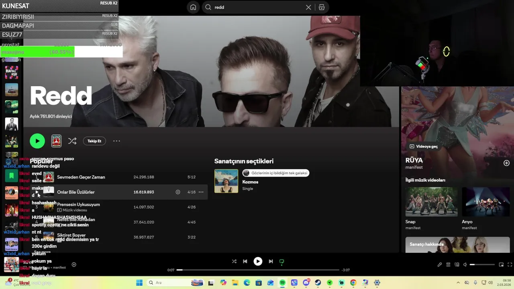Viewport: 514px width, 289px height.
Task: Open the Haftalık Keşif playlist in sidebar
Action: (11, 73)
